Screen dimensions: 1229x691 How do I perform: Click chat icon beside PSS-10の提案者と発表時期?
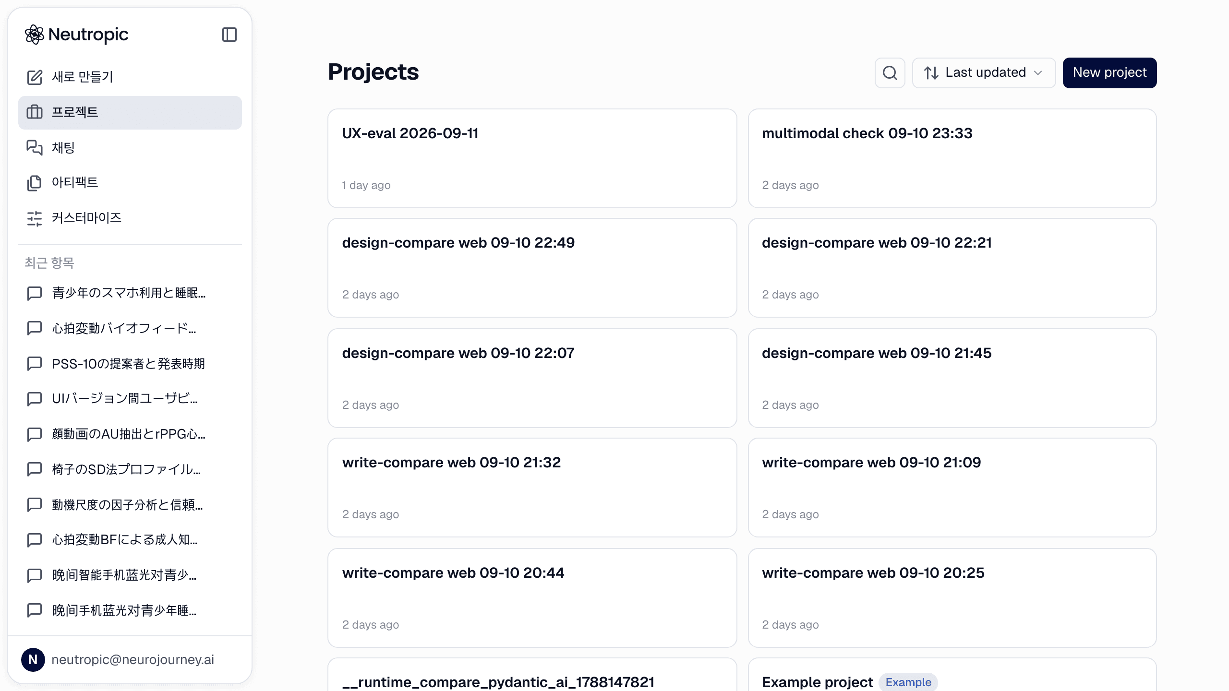point(35,364)
